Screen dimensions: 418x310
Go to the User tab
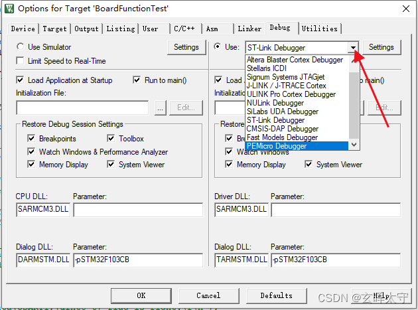(x=154, y=29)
